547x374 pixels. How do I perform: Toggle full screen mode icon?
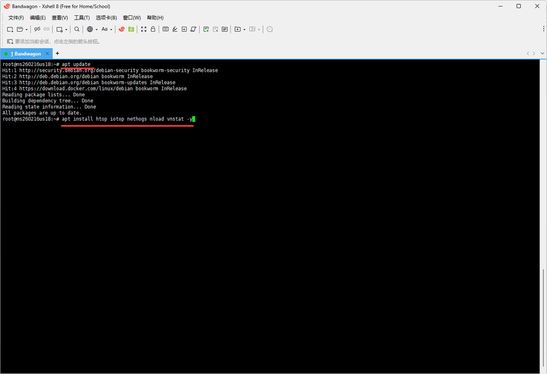(x=144, y=29)
